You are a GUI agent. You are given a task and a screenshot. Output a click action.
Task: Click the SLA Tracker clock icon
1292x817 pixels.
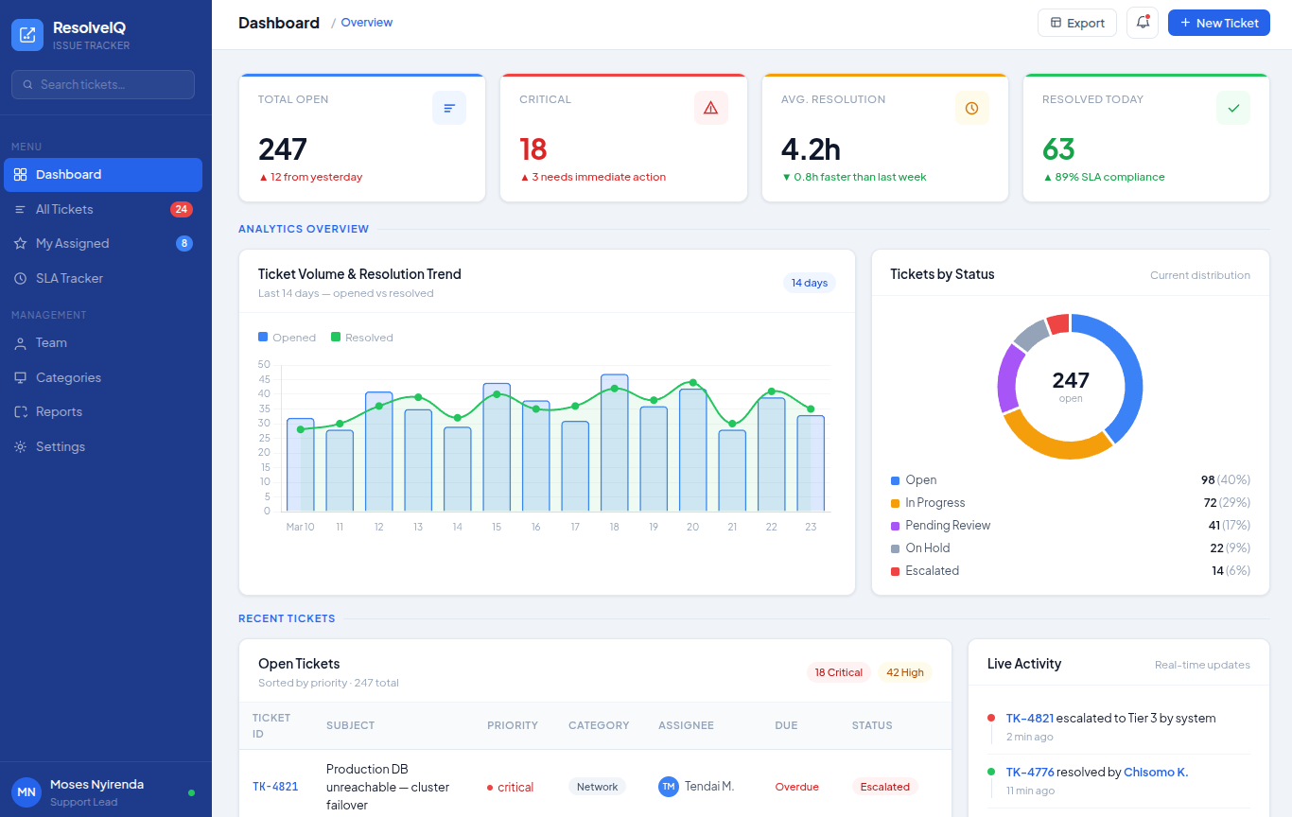coord(20,278)
